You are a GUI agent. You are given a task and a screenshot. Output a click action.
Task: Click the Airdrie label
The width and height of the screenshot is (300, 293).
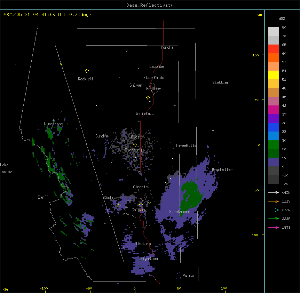pyautogui.click(x=141, y=187)
